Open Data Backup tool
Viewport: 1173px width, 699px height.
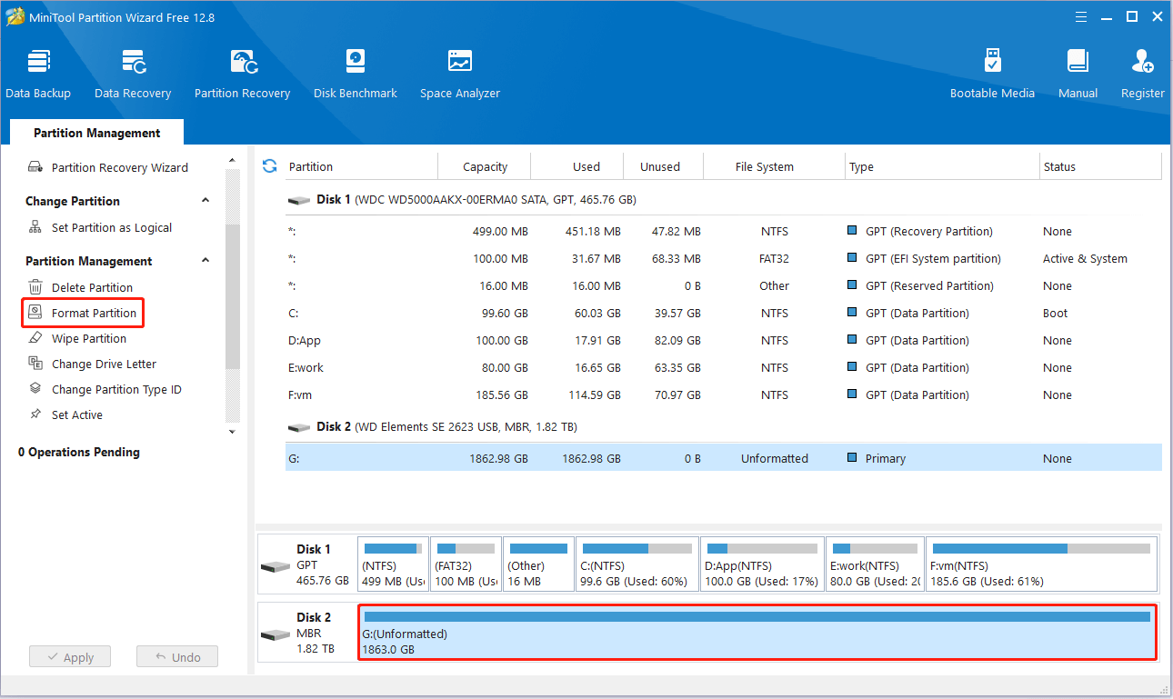click(x=38, y=75)
